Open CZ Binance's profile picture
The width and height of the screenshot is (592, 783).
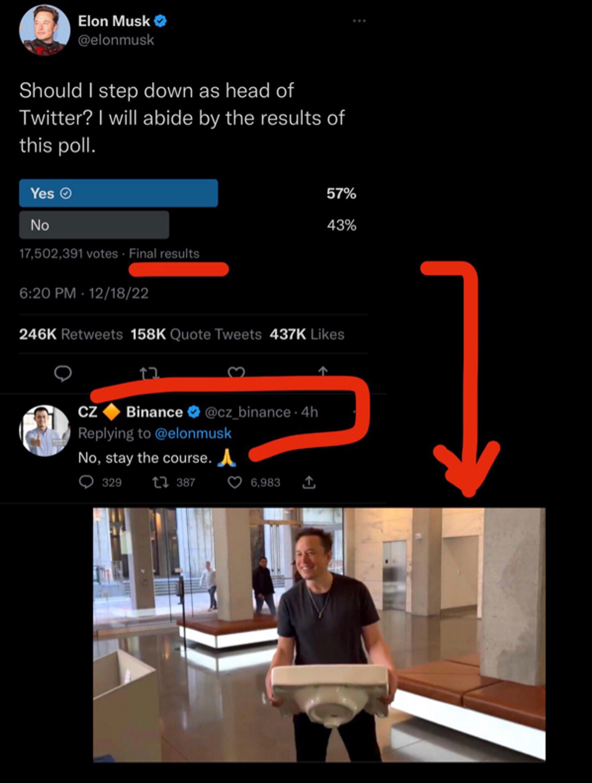pyautogui.click(x=45, y=431)
